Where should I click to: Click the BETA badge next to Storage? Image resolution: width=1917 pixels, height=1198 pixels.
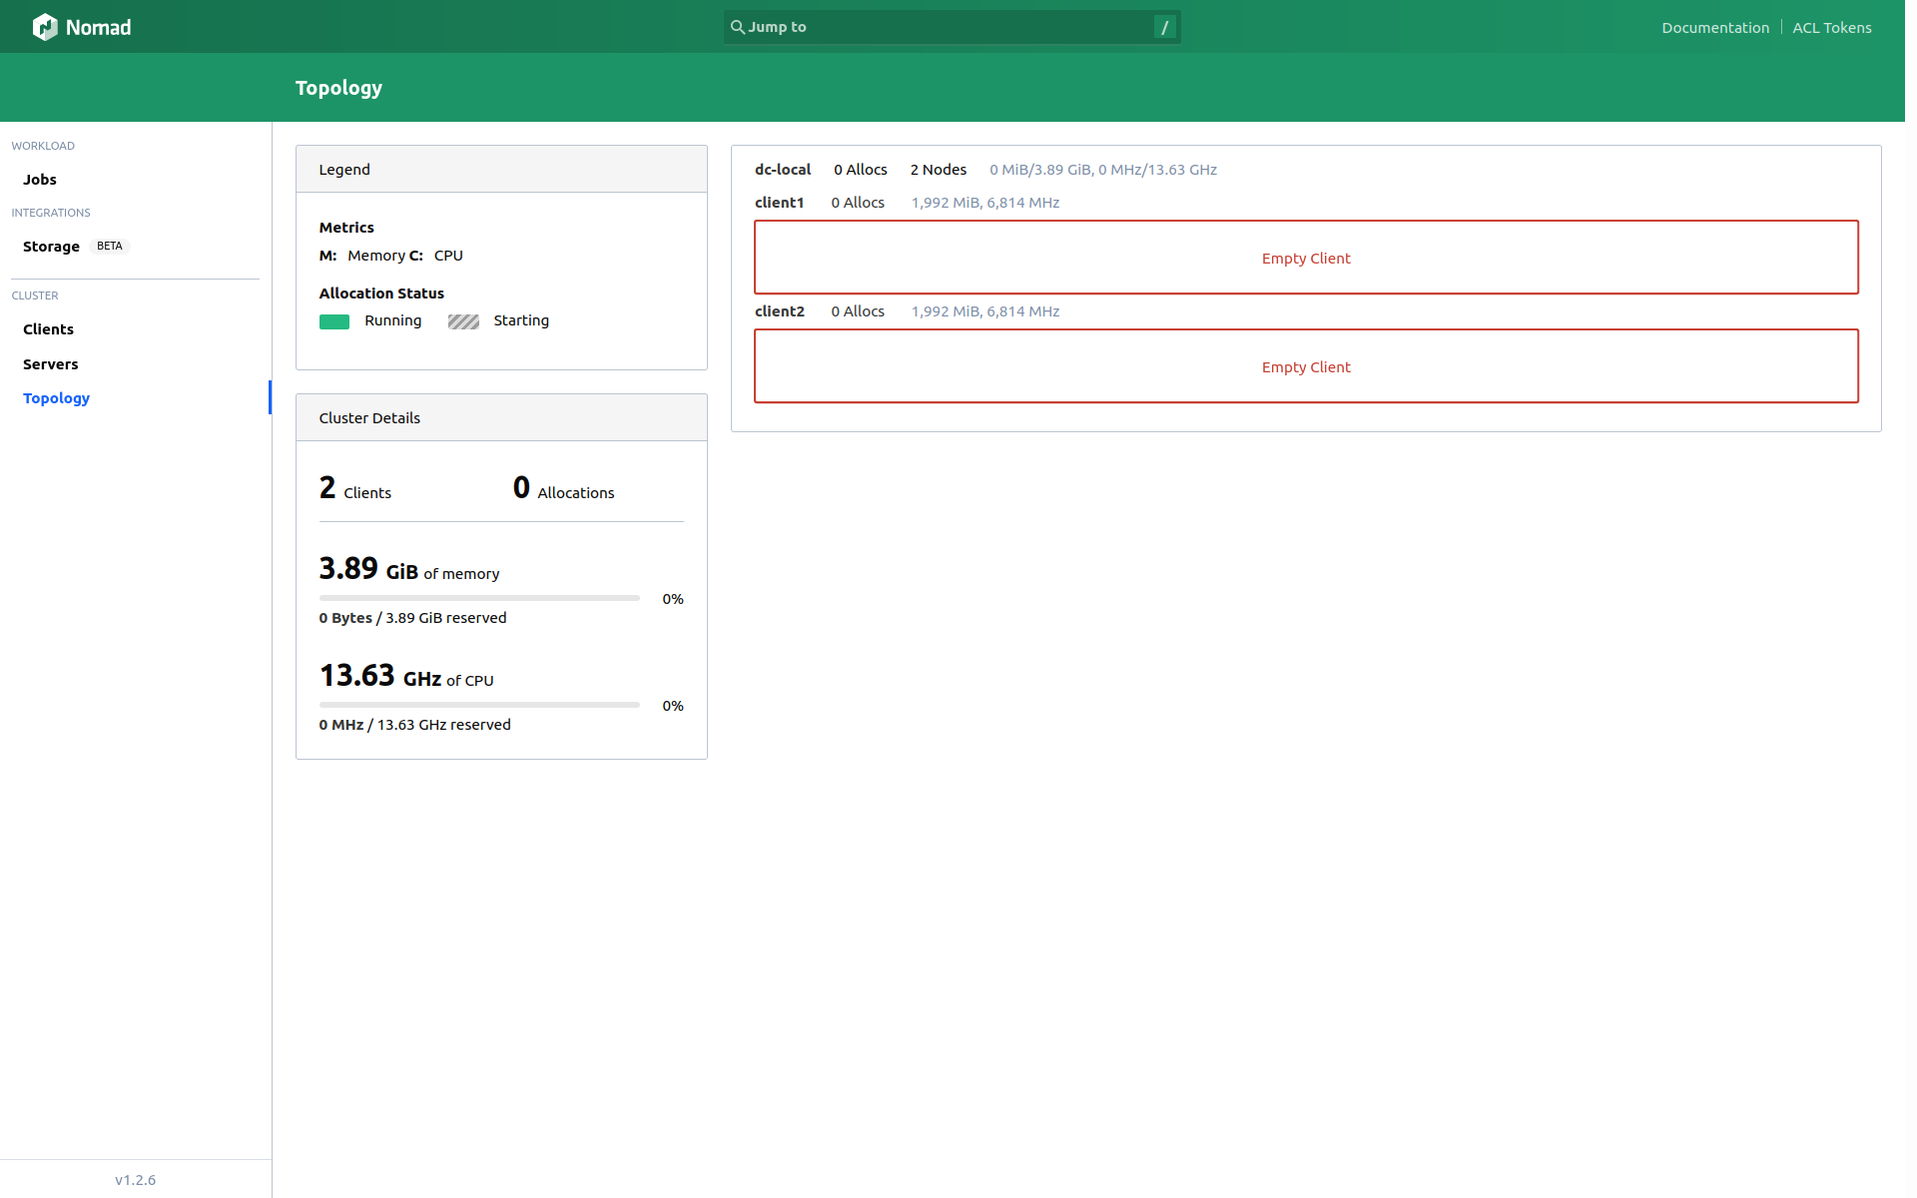[110, 247]
